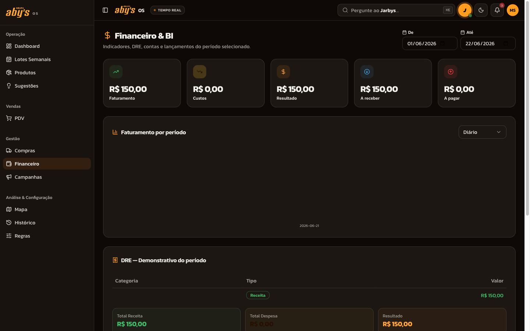The height and width of the screenshot is (331, 530).
Task: Click the Resultado dollar card icon
Action: (x=283, y=72)
